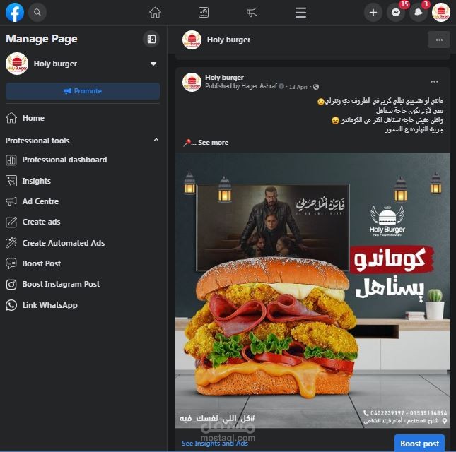Click the Manage Page heading
456x452 pixels.
pos(42,39)
